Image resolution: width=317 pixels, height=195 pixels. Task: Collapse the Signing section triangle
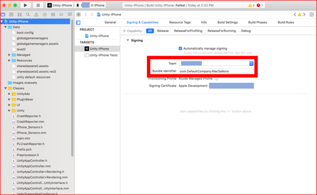pos(128,40)
